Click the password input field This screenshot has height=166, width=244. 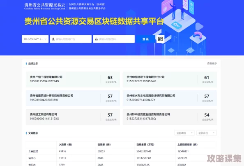(114, 39)
